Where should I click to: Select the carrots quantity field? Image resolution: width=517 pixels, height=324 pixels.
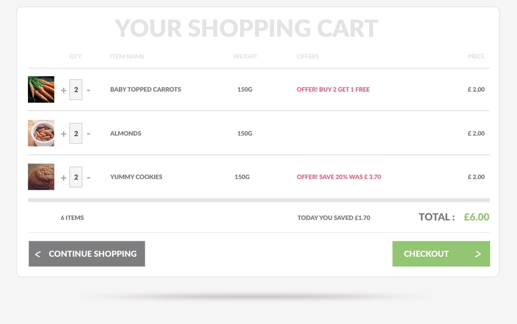(76, 90)
